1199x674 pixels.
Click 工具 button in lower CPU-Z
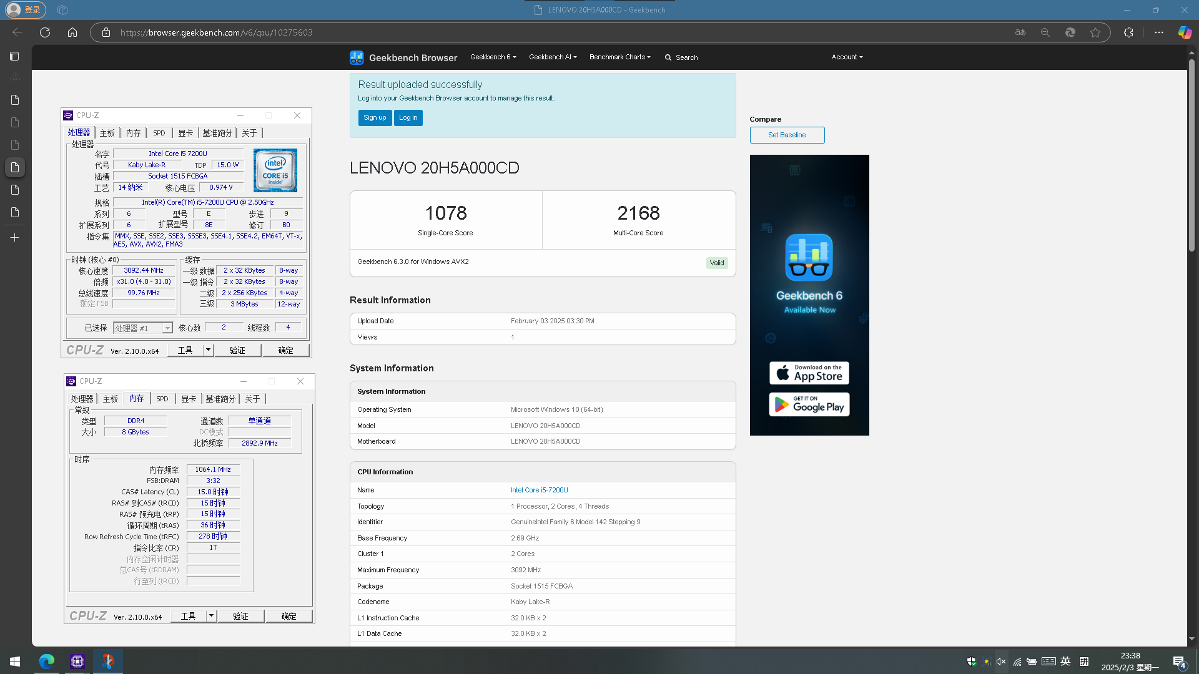189,616
